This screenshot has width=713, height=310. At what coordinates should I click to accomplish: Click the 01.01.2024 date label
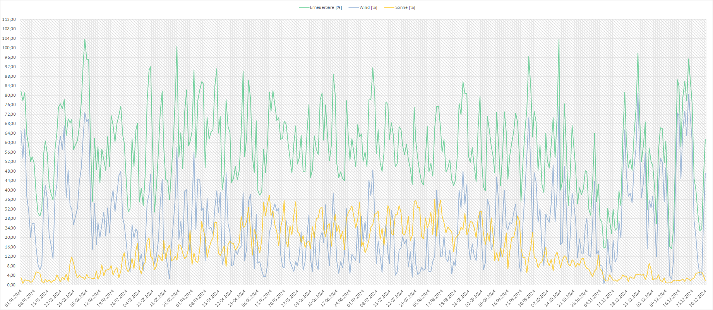[x=13, y=299]
